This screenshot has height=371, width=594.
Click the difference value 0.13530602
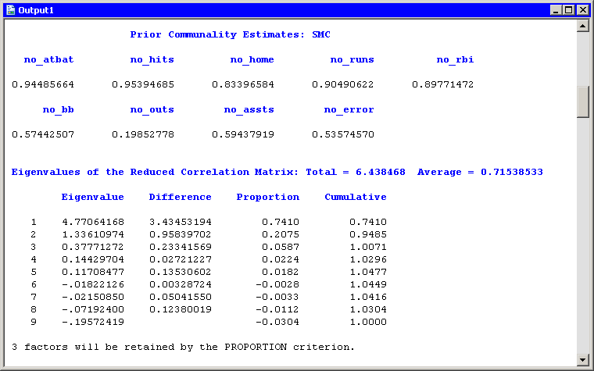click(181, 272)
